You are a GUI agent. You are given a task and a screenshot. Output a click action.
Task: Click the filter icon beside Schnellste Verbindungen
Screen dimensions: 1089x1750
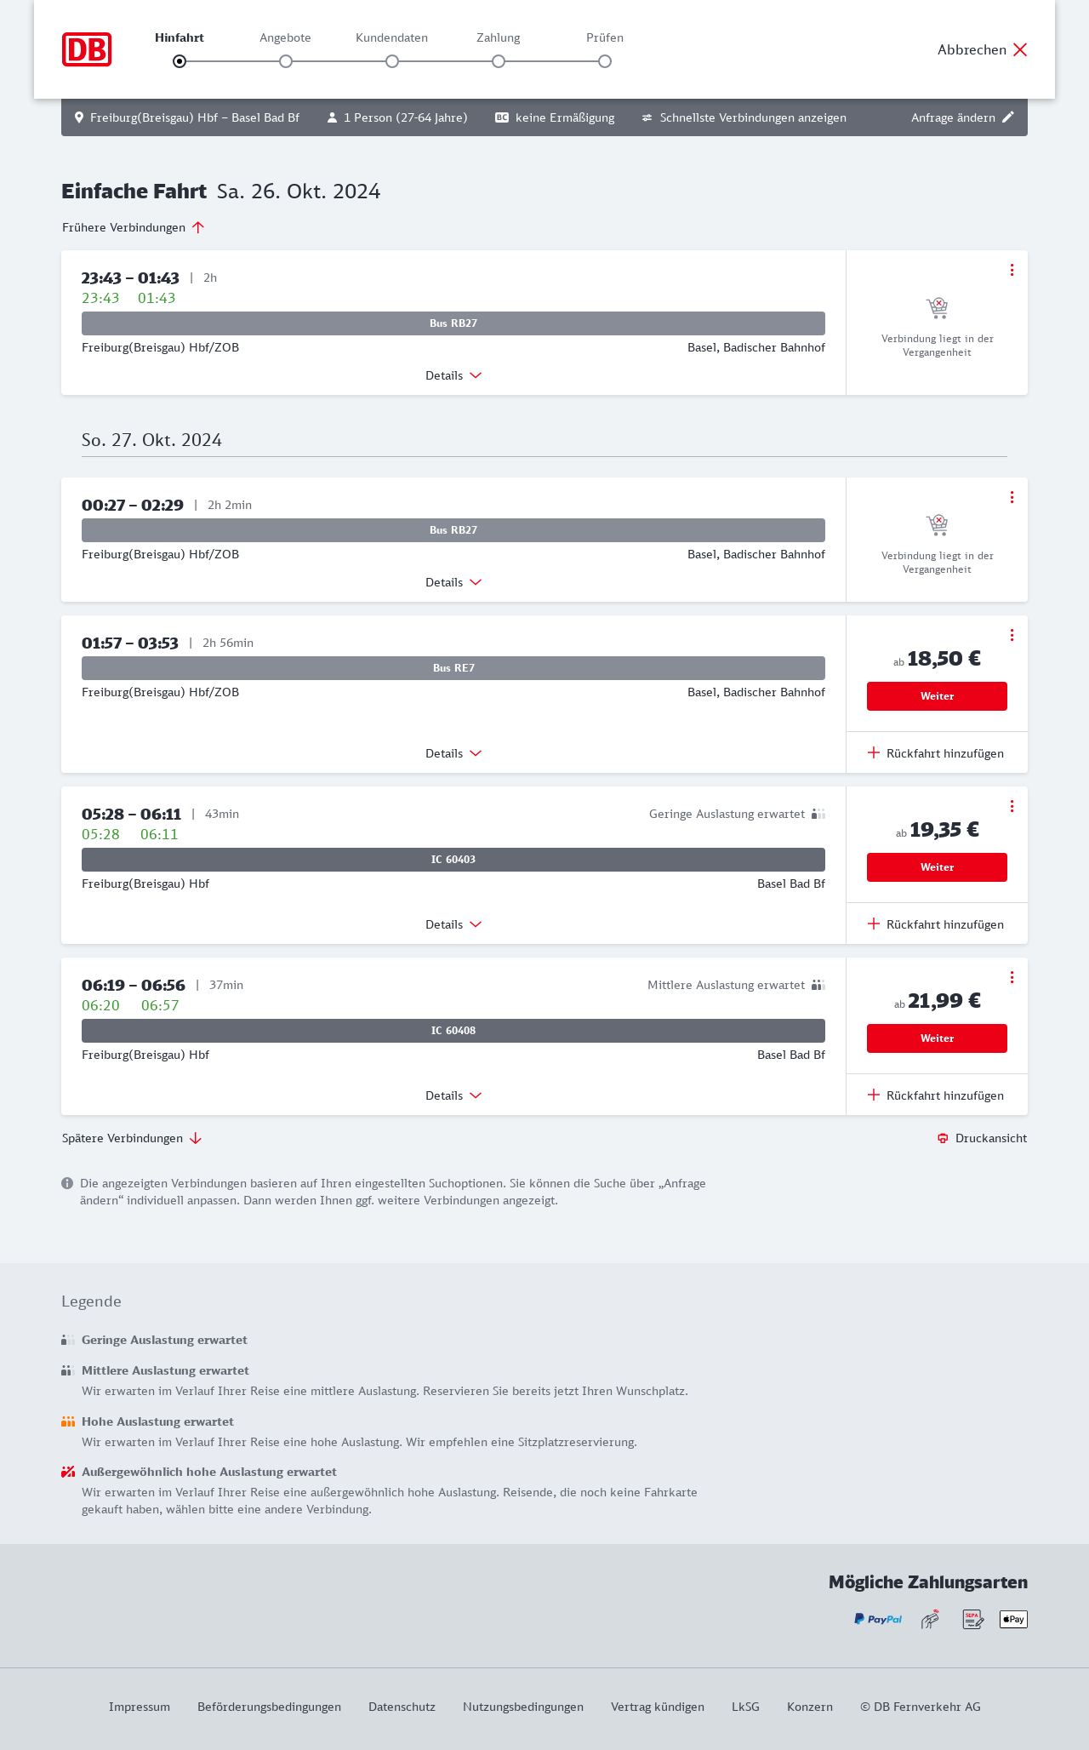point(647,117)
